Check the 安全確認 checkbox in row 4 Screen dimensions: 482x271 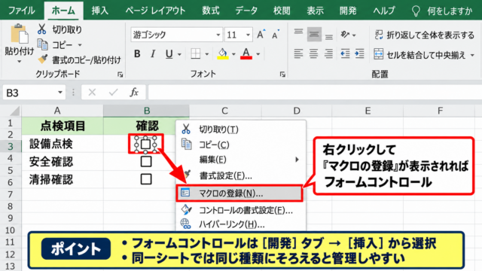click(146, 161)
